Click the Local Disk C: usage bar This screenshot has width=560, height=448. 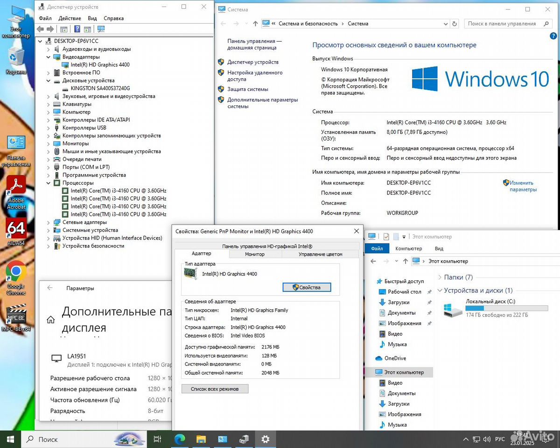pyautogui.click(x=507, y=308)
